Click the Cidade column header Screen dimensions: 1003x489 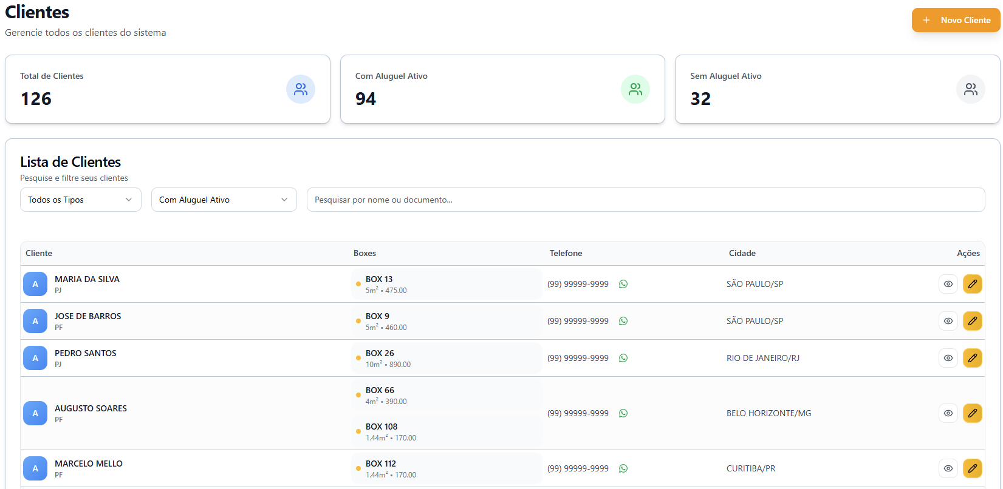[x=742, y=253]
